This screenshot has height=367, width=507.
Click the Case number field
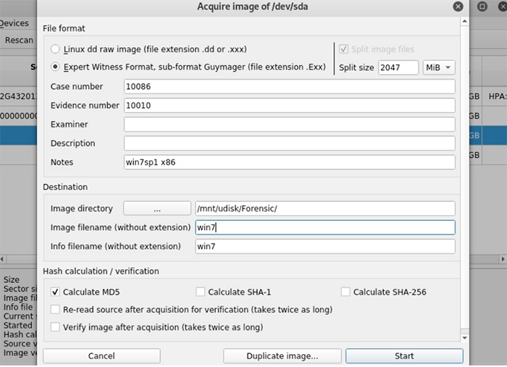click(290, 87)
